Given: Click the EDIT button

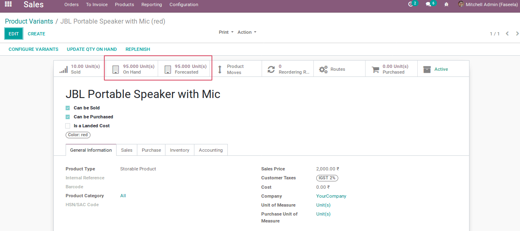Looking at the screenshot, I should point(14,34).
